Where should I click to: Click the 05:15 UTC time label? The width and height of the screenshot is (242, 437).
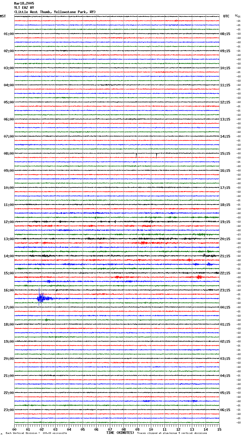click(225, 393)
